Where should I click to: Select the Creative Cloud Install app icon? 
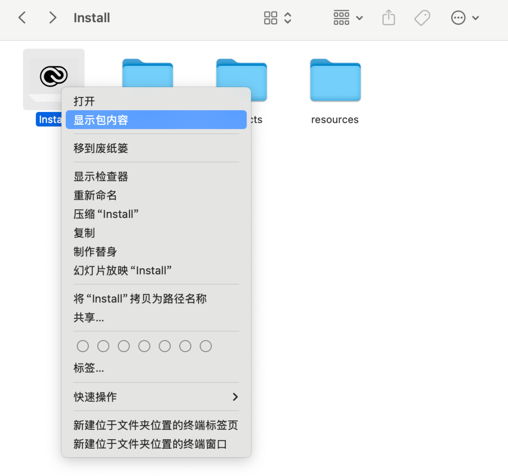pyautogui.click(x=53, y=75)
